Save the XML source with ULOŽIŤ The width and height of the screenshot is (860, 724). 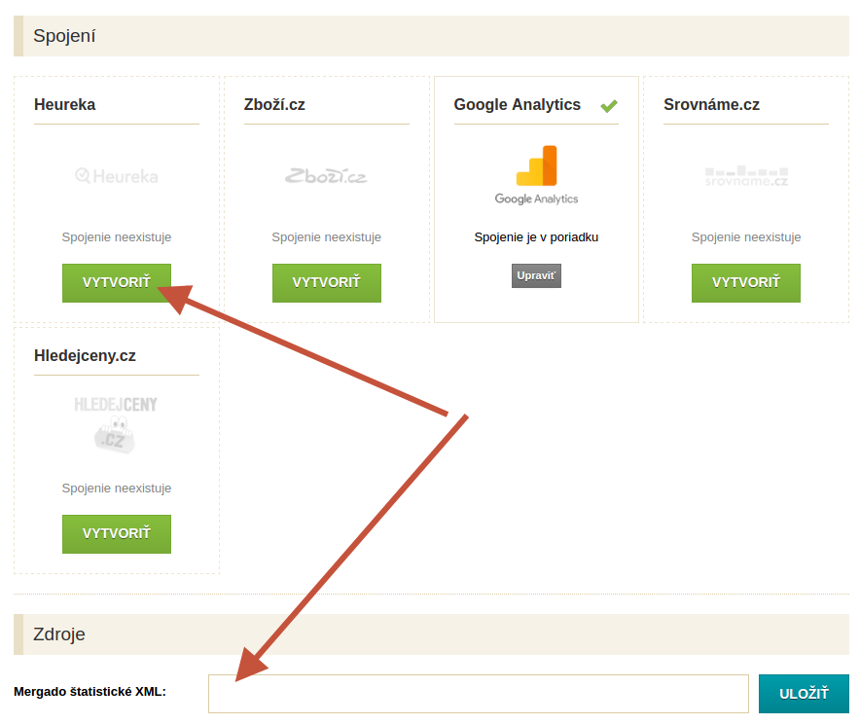804,694
